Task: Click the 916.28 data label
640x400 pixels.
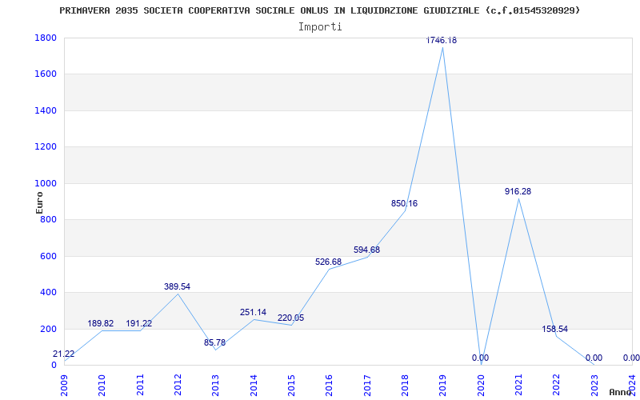Action: (518, 191)
